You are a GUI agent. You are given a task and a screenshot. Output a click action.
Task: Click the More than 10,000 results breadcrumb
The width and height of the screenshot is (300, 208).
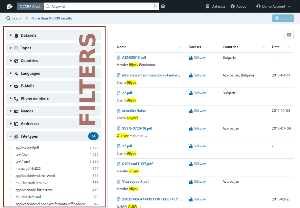tap(52, 18)
